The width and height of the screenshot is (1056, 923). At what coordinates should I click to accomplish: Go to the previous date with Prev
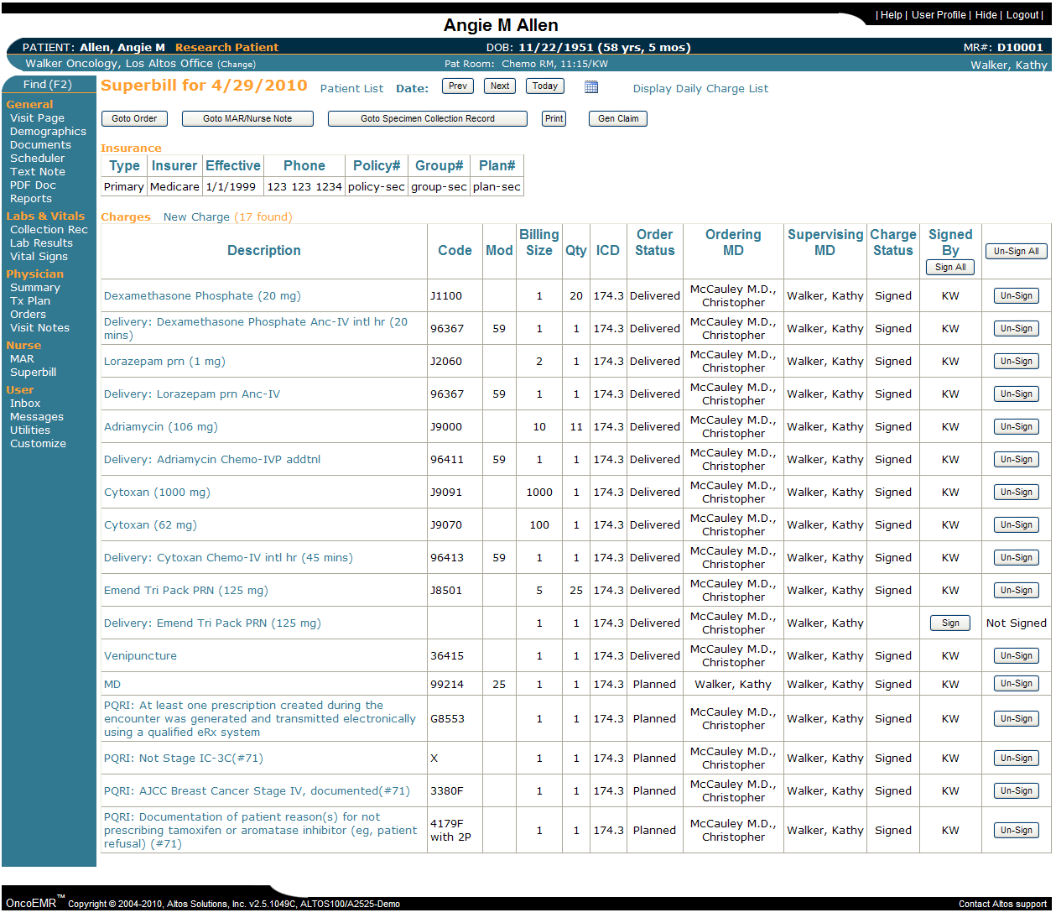point(457,86)
